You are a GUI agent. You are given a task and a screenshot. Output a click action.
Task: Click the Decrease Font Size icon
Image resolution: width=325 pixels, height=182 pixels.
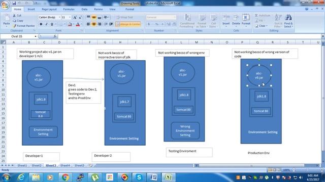coord(80,17)
